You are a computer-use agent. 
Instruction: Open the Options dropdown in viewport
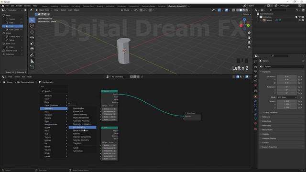[x=247, y=14]
